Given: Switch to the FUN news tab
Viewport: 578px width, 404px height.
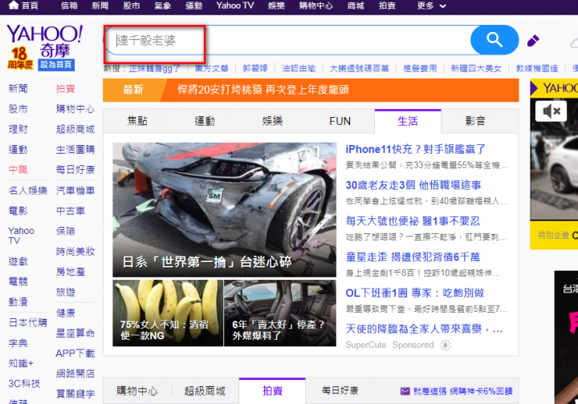Looking at the screenshot, I should point(340,121).
